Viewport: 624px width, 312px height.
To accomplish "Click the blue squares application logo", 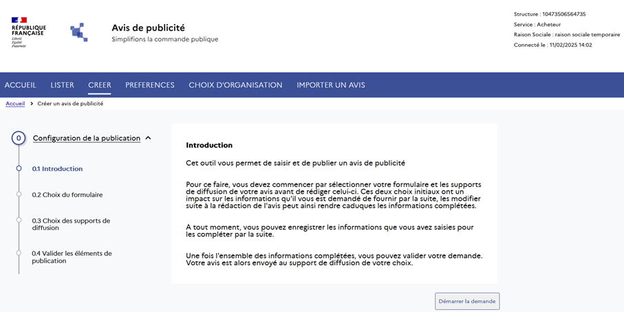I will point(79,32).
